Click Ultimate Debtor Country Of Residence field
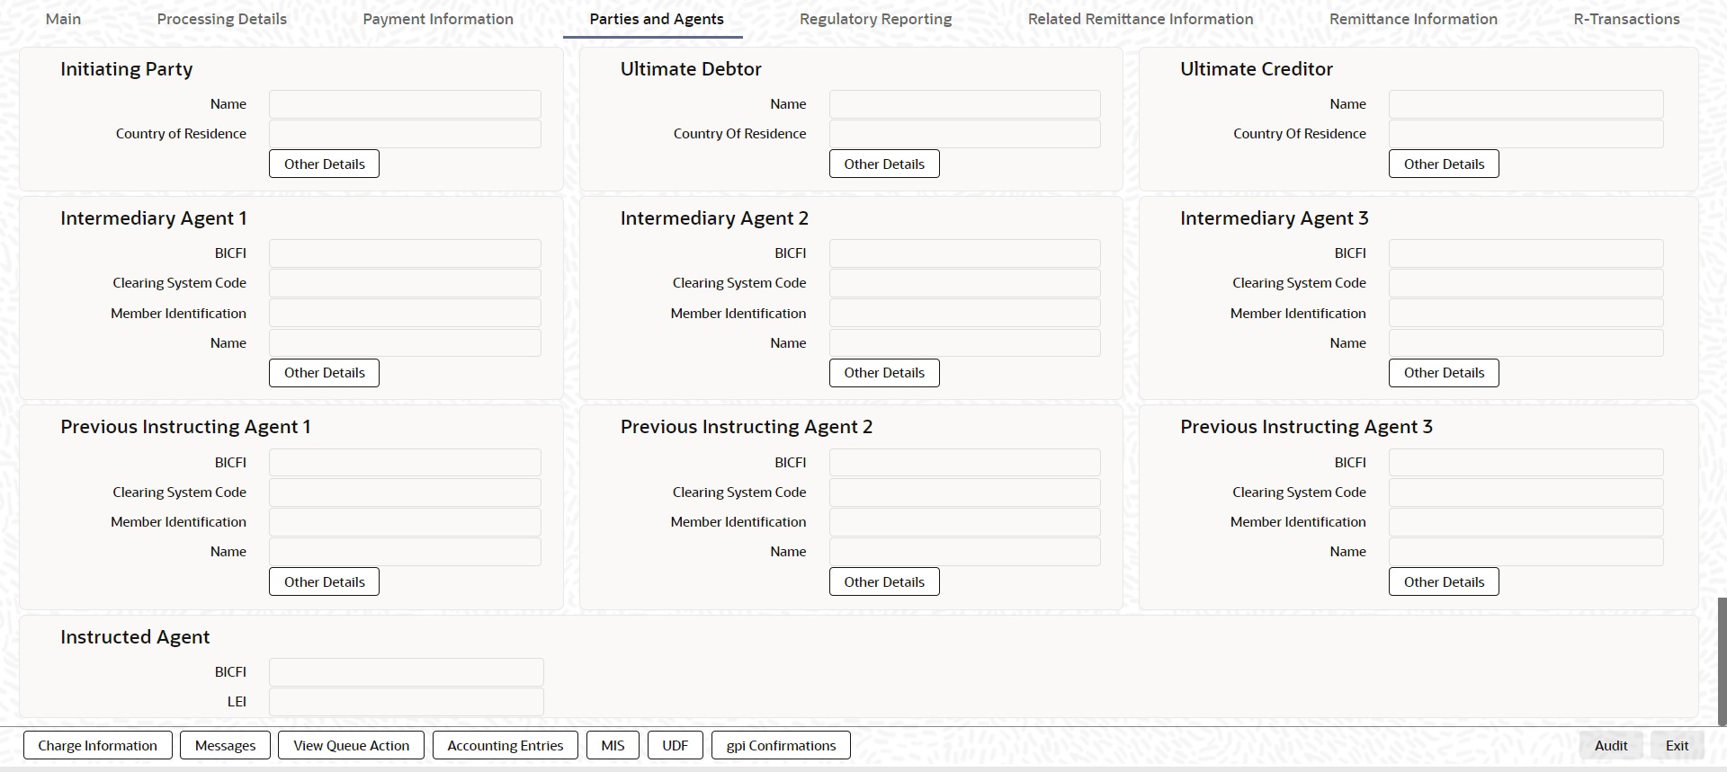This screenshot has height=772, width=1727. [964, 134]
